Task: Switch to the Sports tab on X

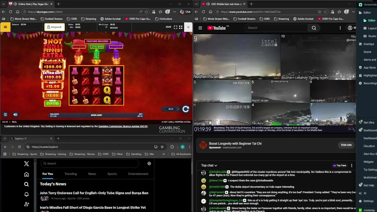Action: (112, 174)
